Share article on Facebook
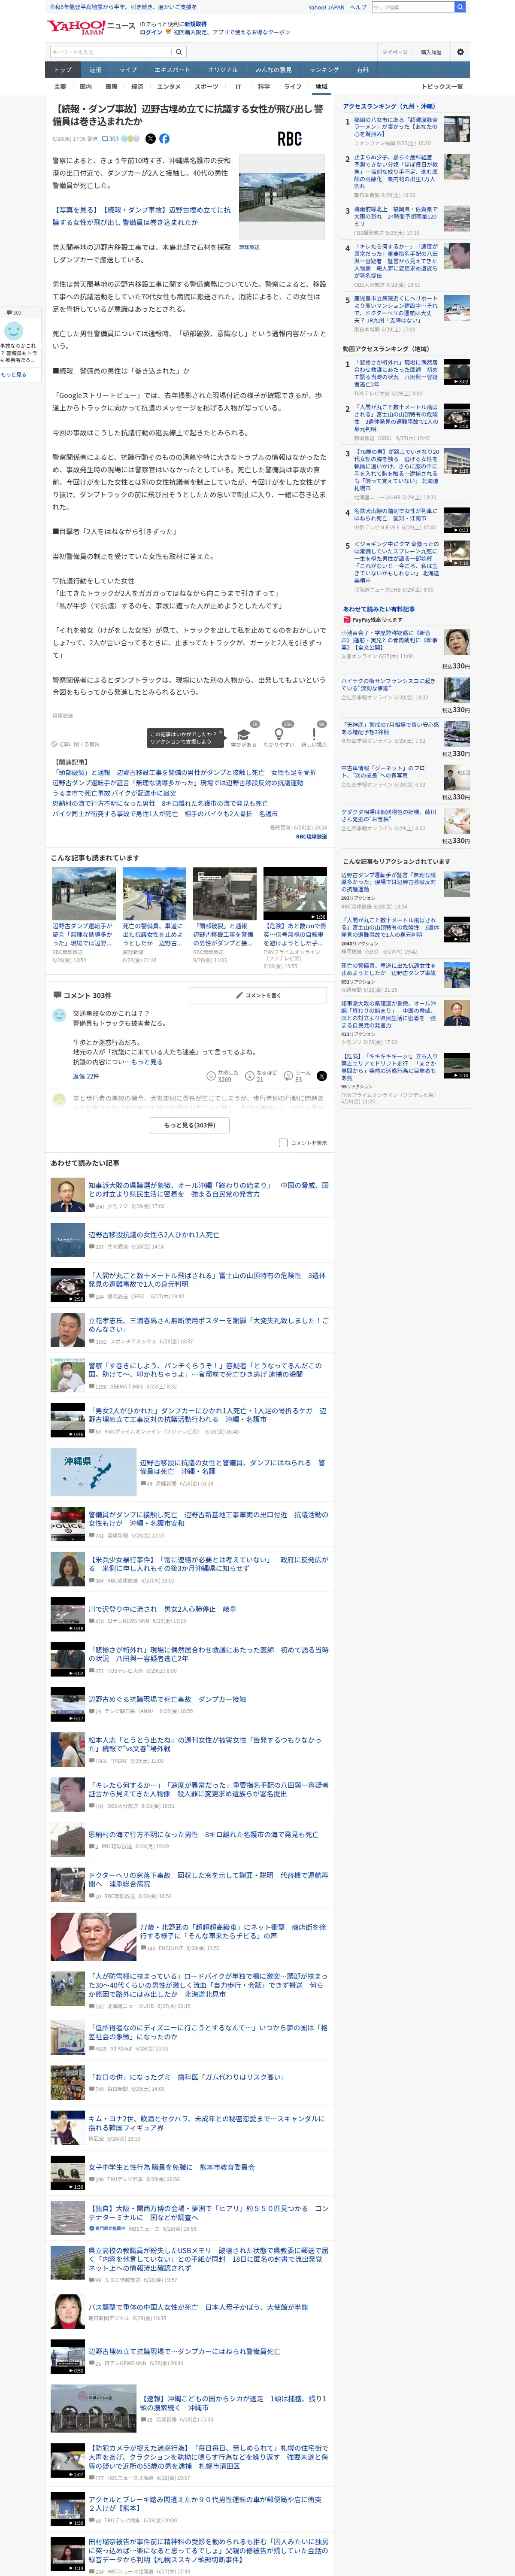This screenshot has width=515, height=2576. click(164, 139)
